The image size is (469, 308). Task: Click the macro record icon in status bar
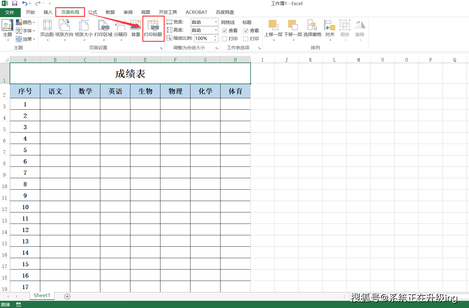tap(19, 305)
